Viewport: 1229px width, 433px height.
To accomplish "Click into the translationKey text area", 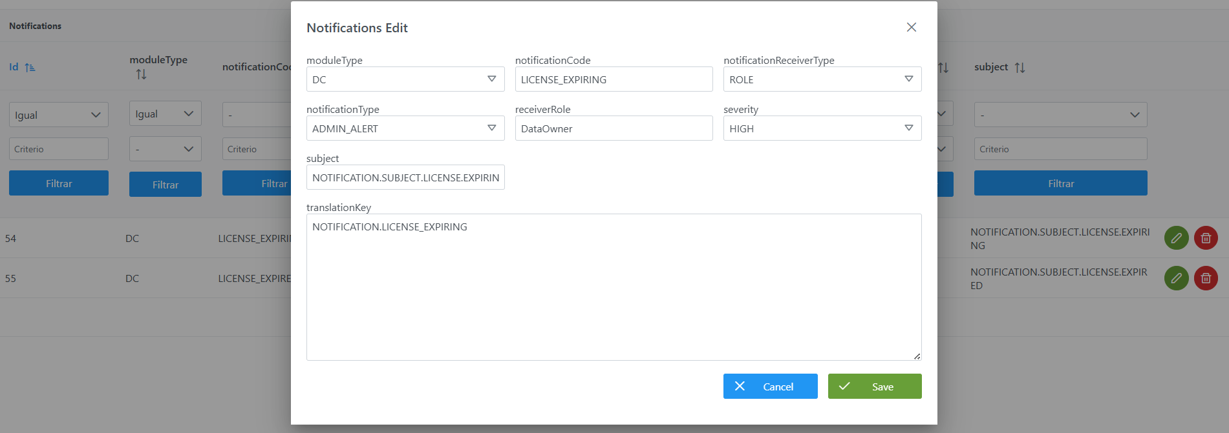I will click(613, 287).
